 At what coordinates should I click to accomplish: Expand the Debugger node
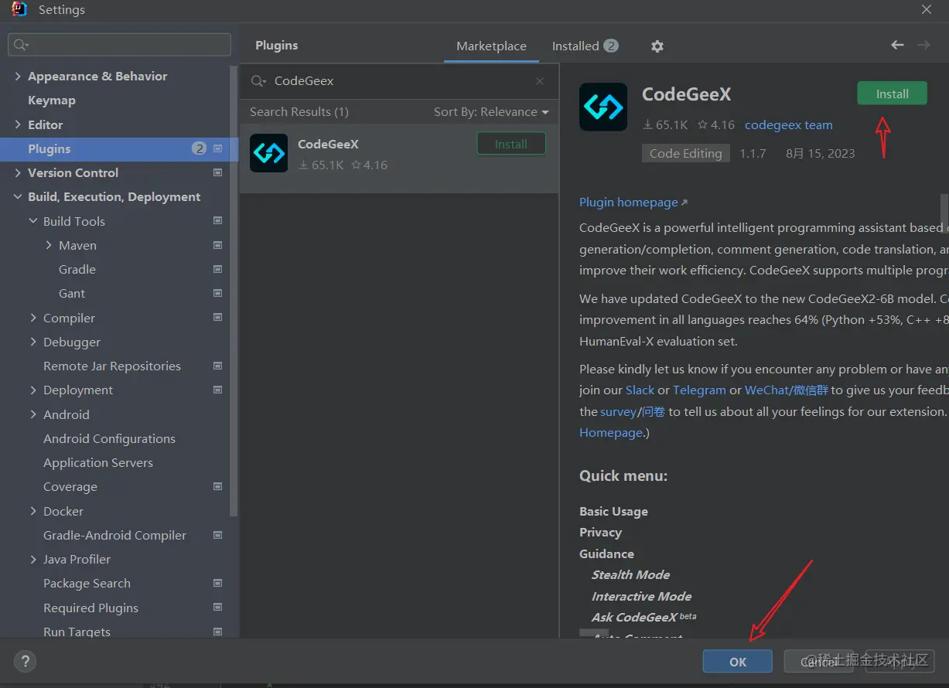click(33, 342)
